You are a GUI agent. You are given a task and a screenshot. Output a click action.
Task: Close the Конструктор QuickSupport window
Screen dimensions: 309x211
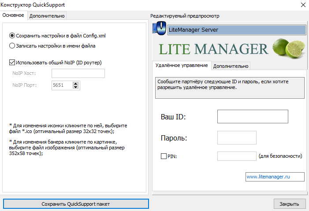pos(303,5)
